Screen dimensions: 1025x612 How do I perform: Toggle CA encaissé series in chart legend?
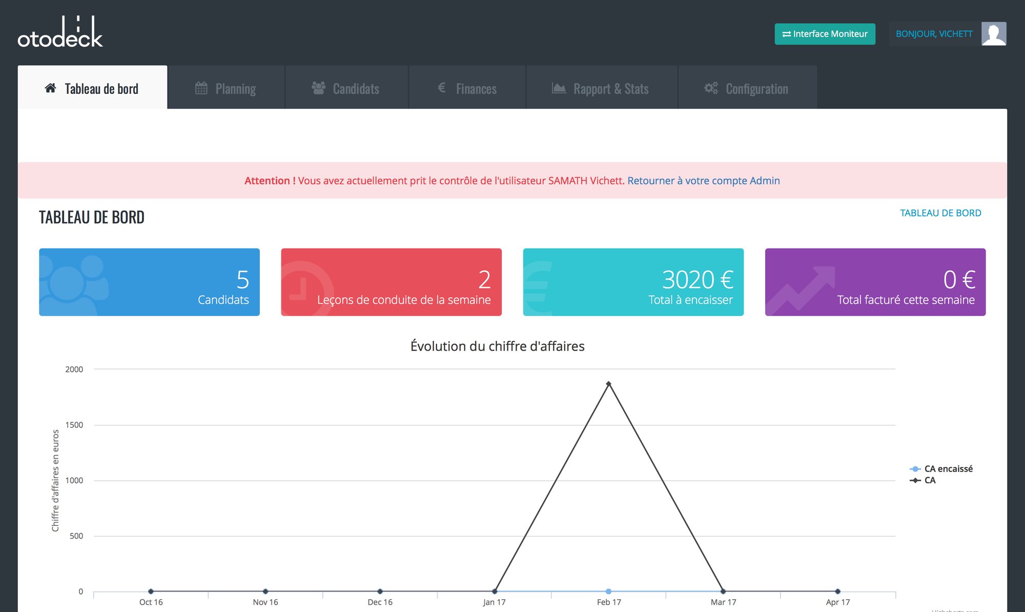click(x=948, y=469)
